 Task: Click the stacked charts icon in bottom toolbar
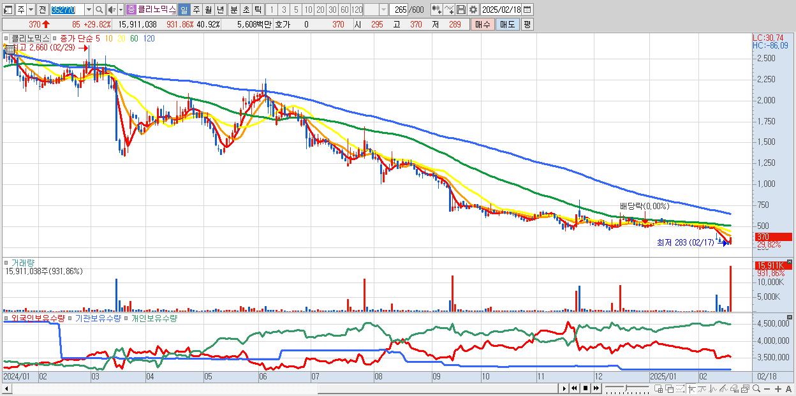click(x=745, y=389)
